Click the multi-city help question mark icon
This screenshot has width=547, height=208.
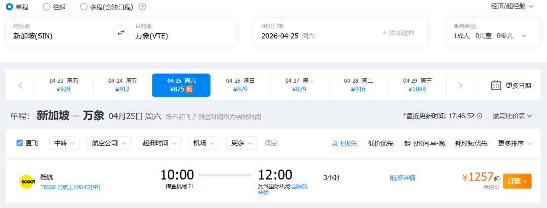click(x=142, y=7)
